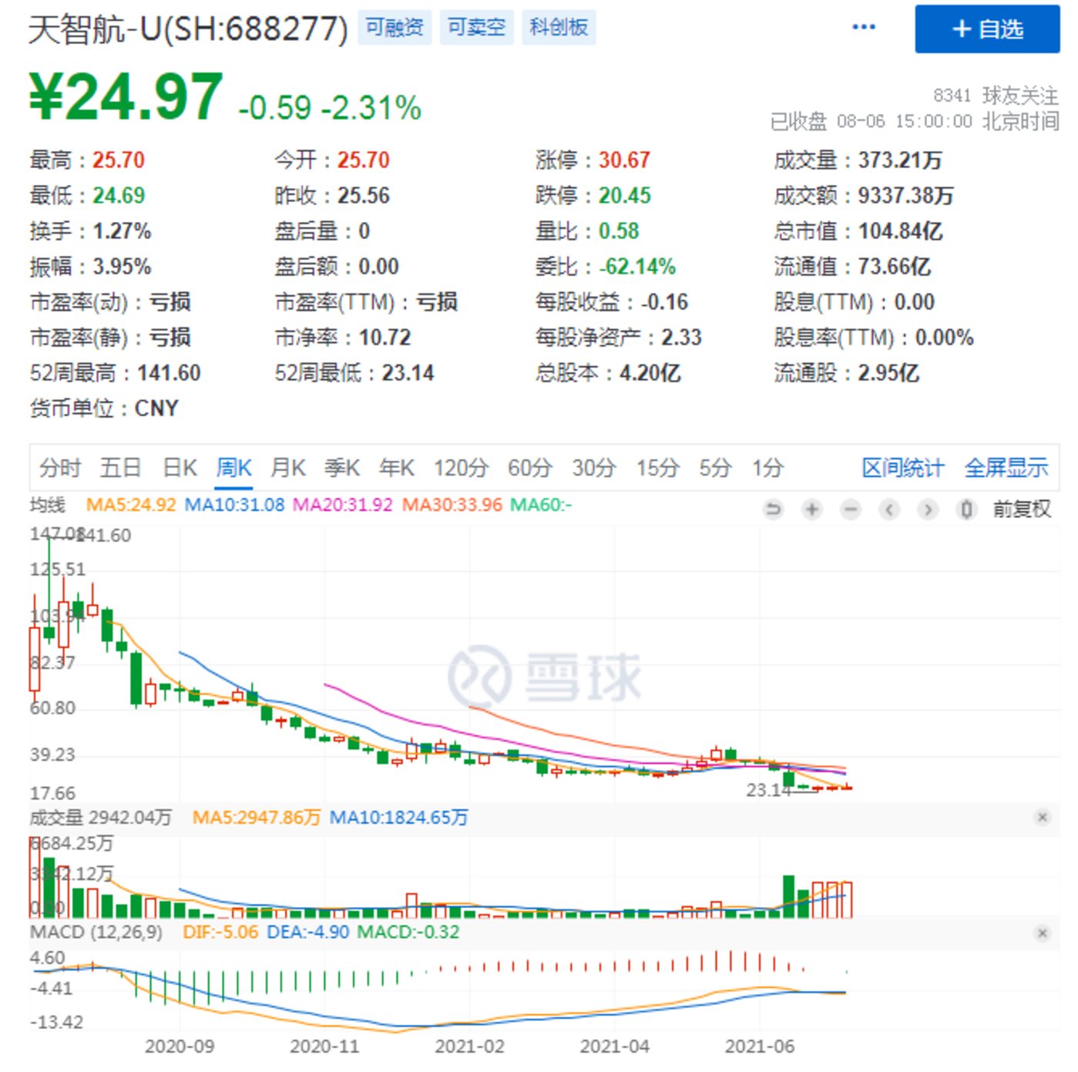Open the 前复权 adjustment dropdown
The image size is (1078, 1072).
1021,509
